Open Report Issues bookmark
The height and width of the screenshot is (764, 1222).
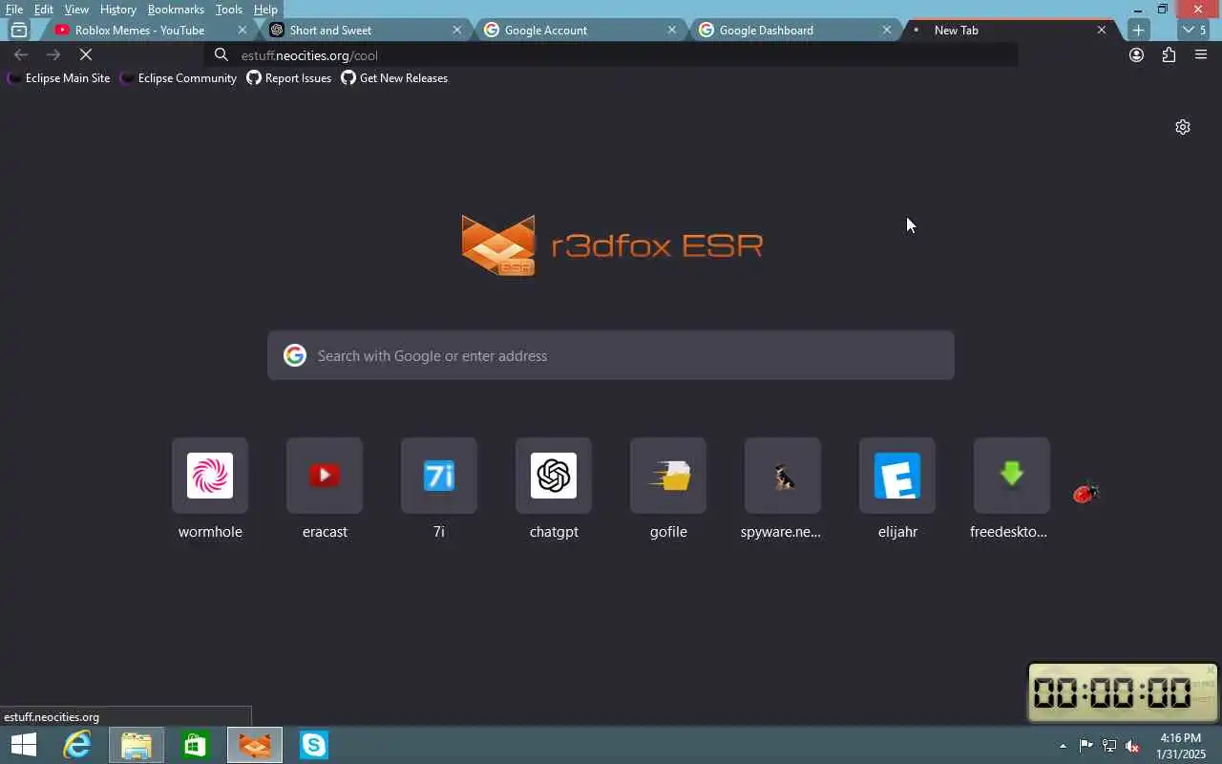pyautogui.click(x=289, y=78)
